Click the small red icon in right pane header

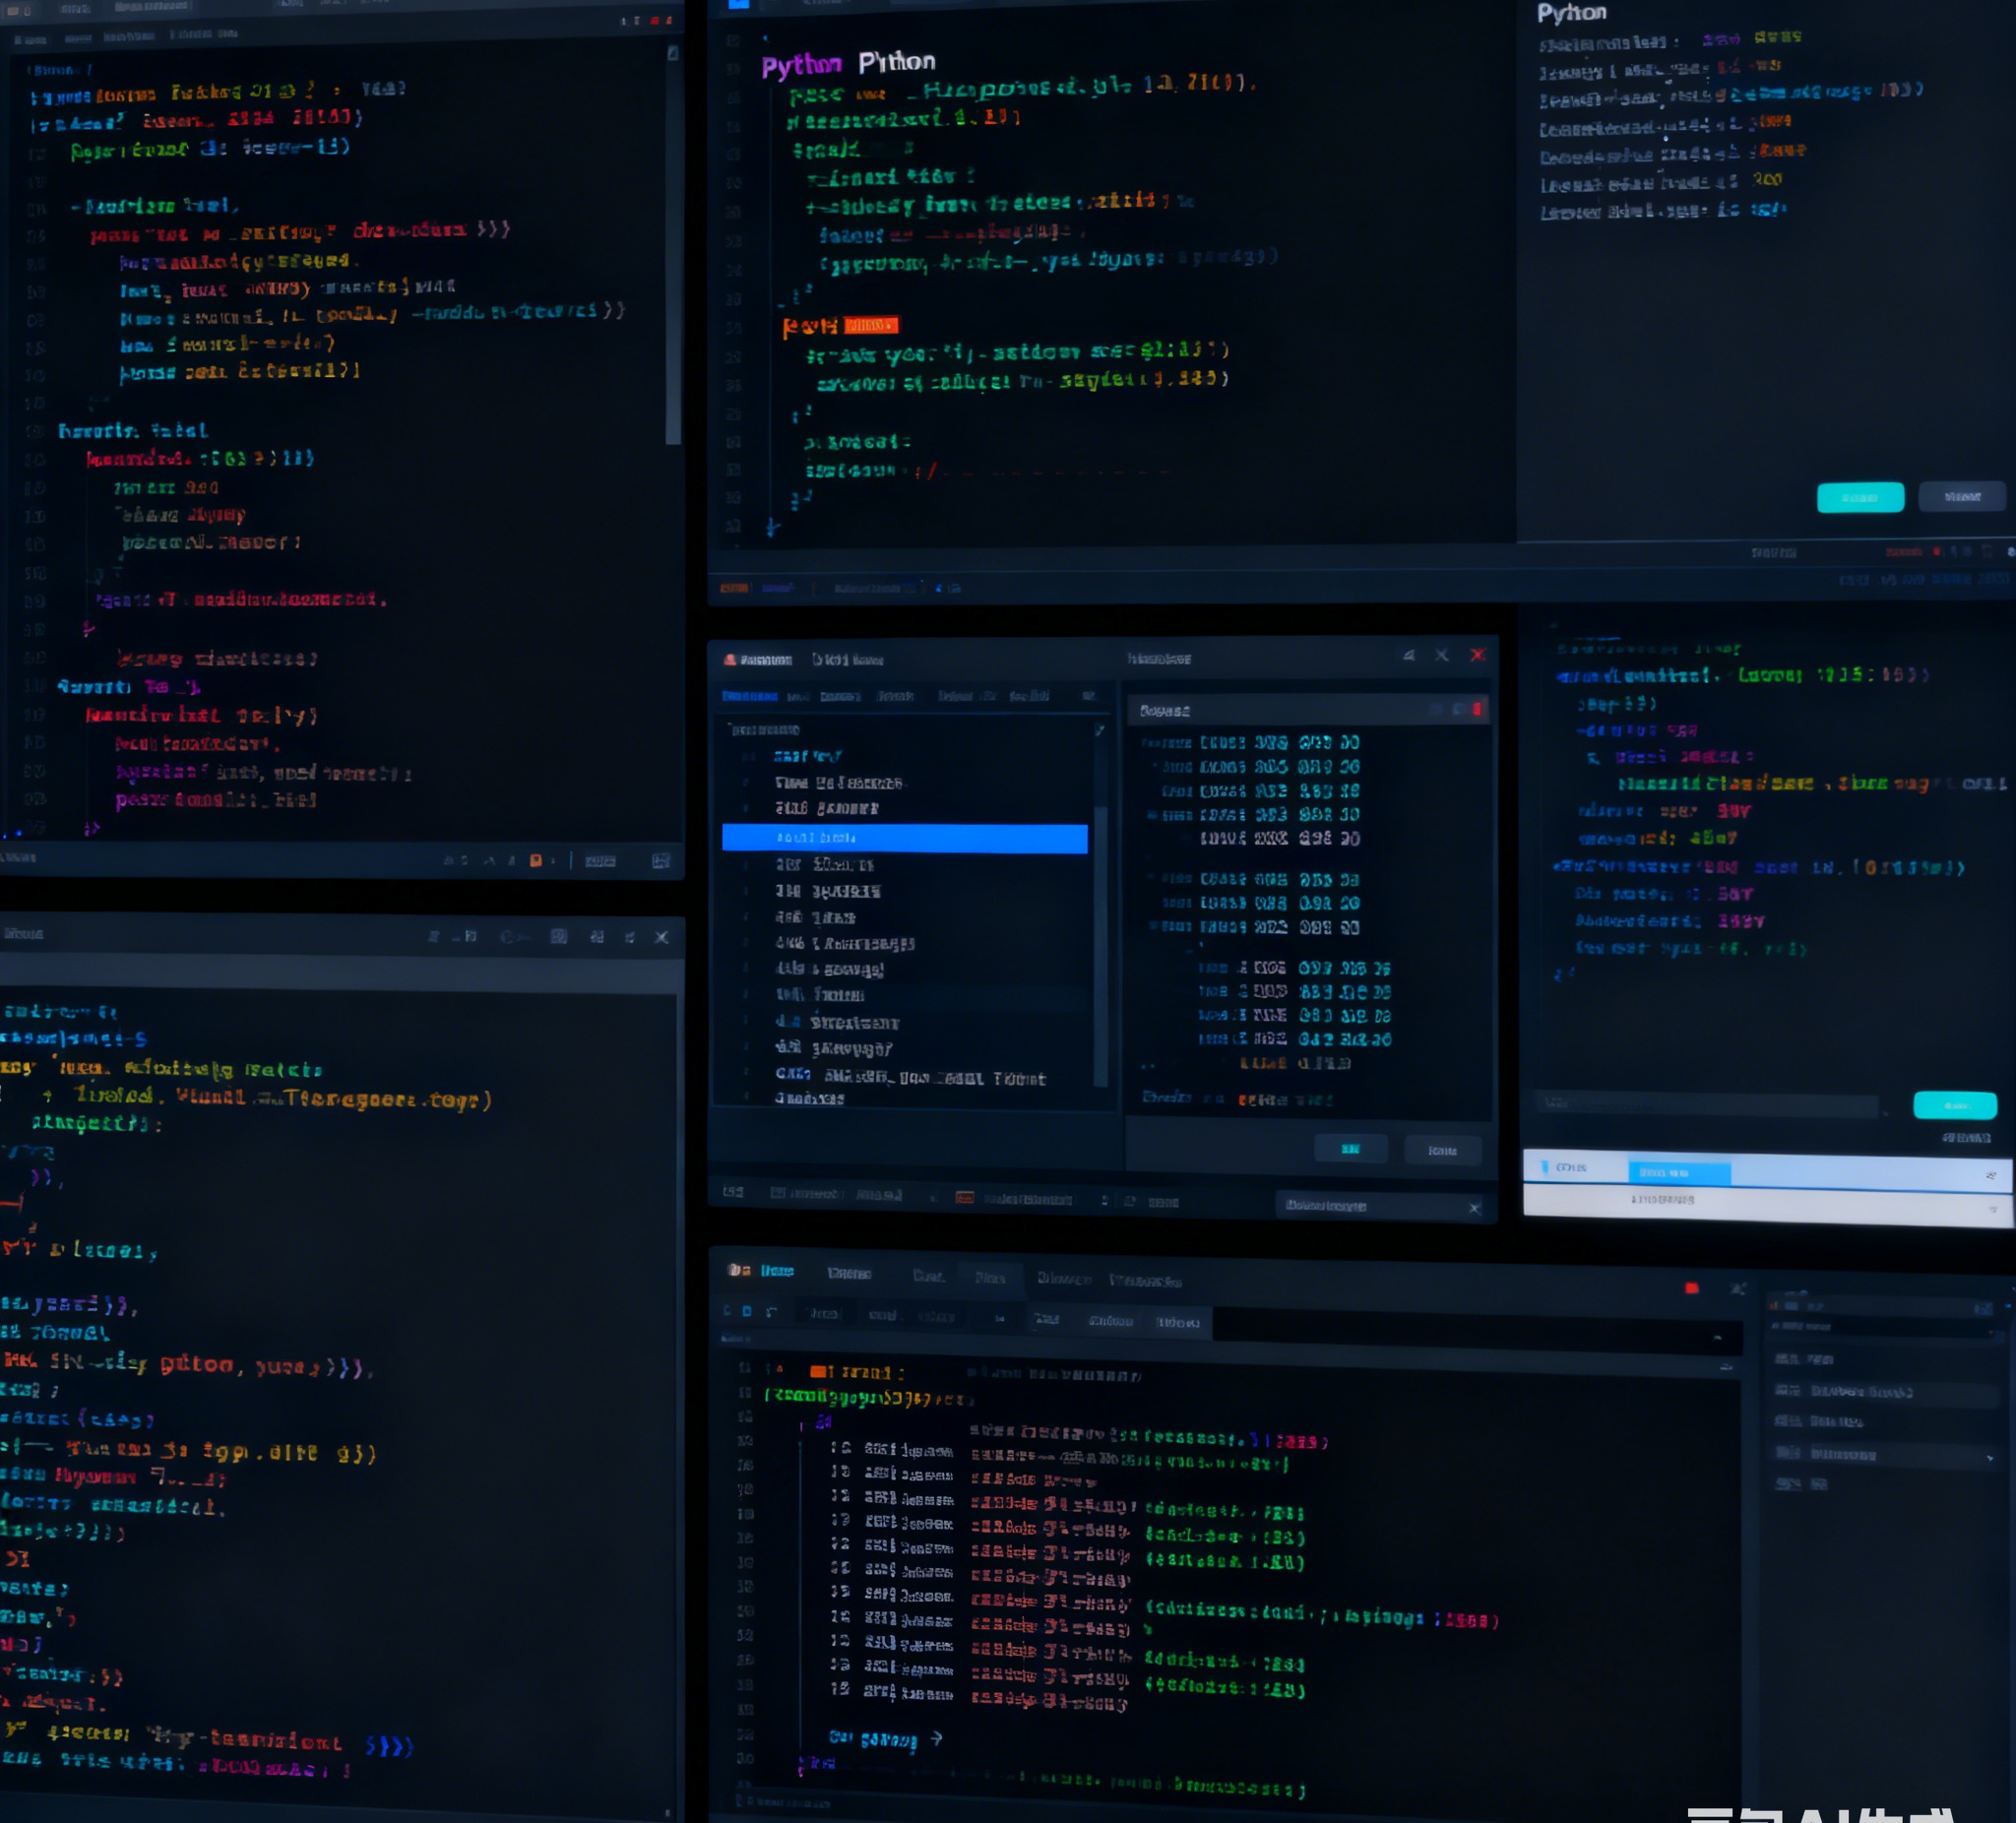pos(1477,709)
